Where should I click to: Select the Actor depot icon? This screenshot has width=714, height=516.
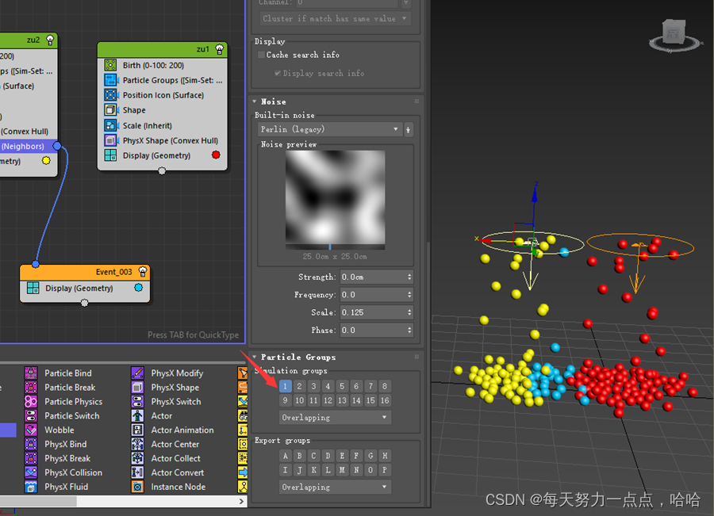(x=137, y=415)
